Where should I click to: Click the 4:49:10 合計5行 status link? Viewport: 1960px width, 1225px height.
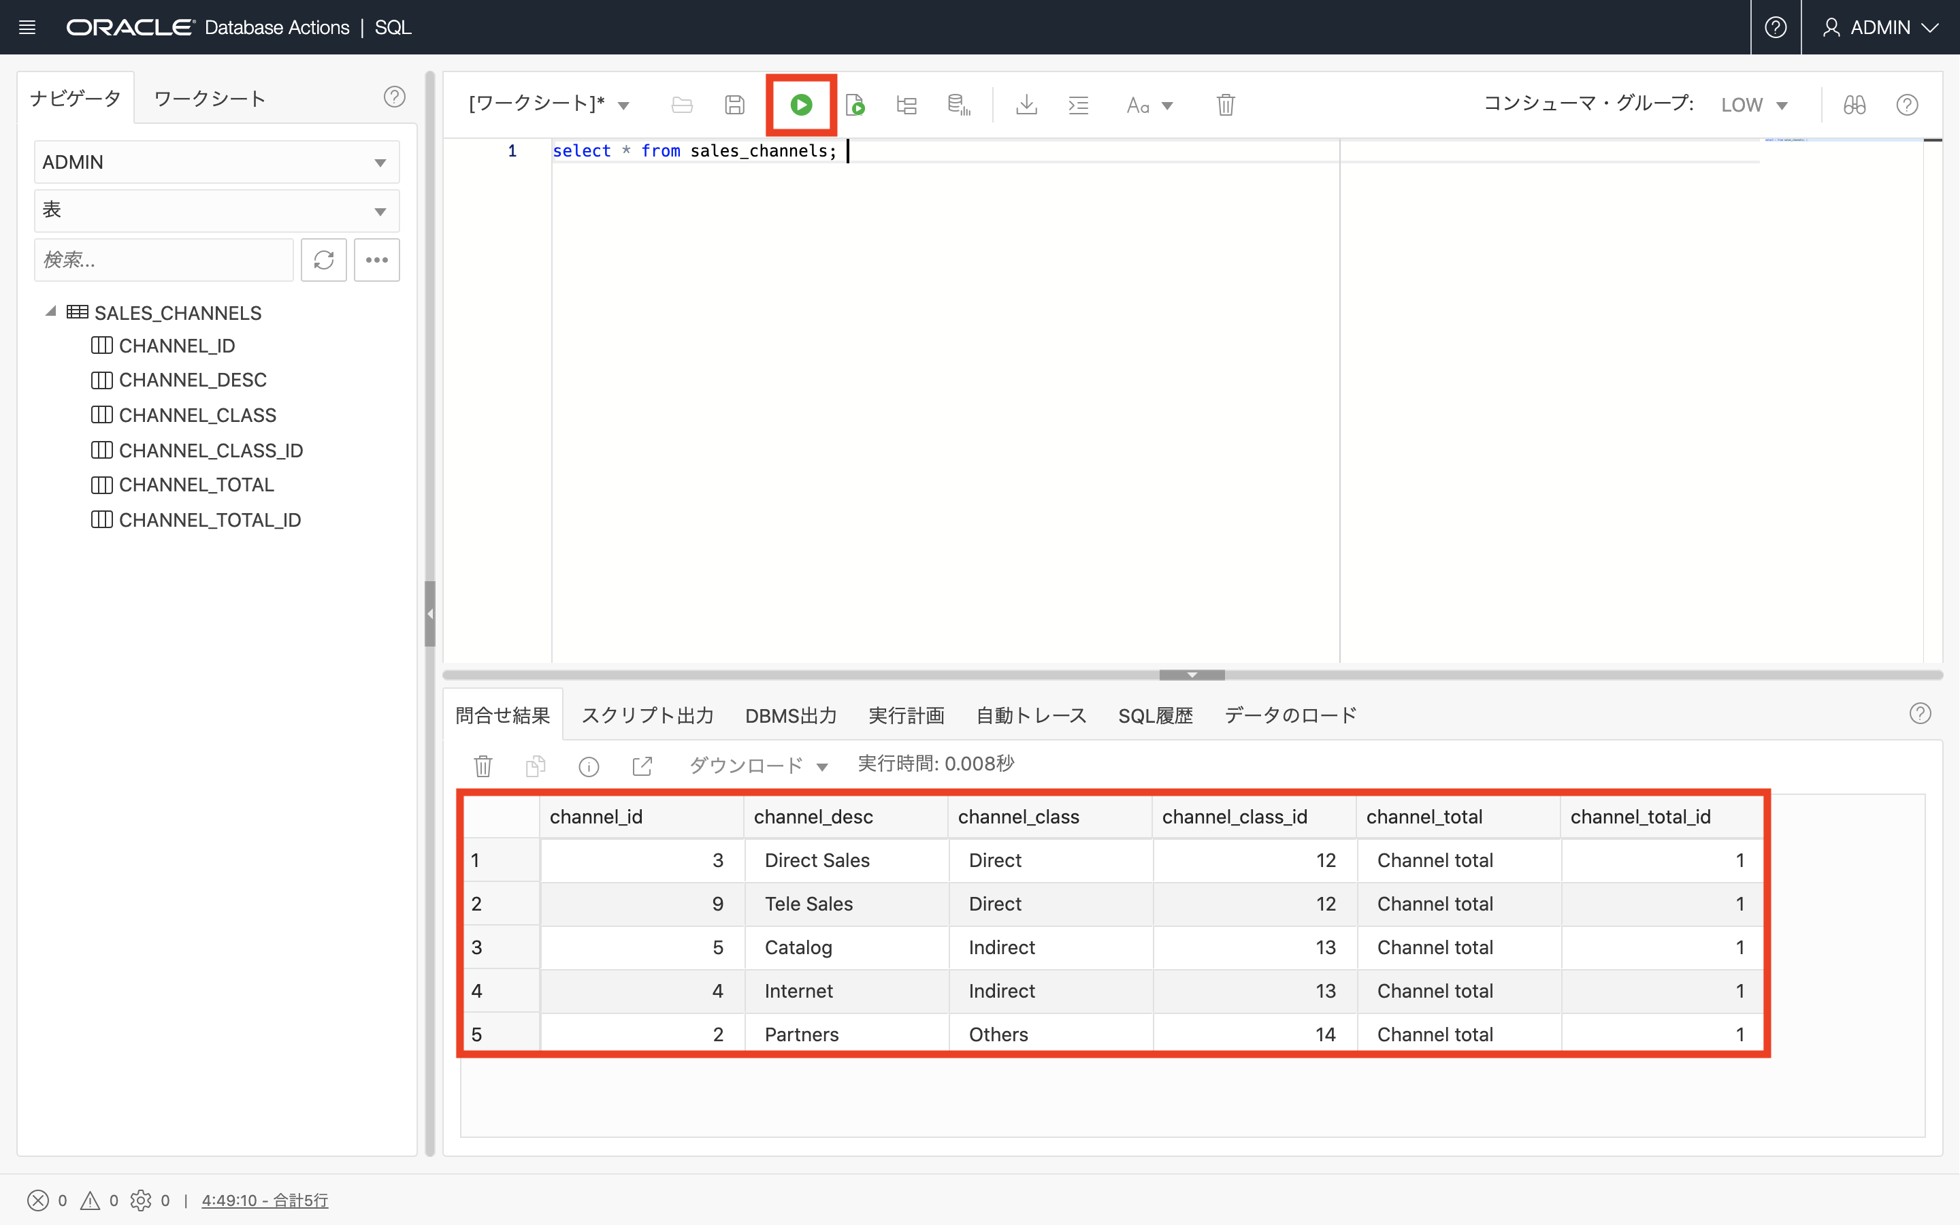click(x=264, y=1200)
